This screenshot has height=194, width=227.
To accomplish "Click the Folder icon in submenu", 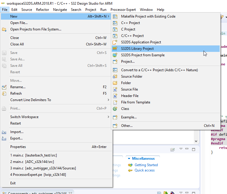I will pyautogui.click(x=115, y=83).
